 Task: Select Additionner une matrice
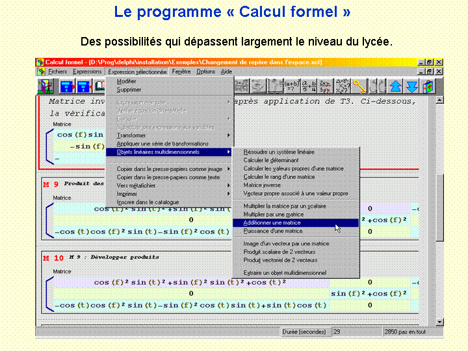pyautogui.click(x=272, y=222)
